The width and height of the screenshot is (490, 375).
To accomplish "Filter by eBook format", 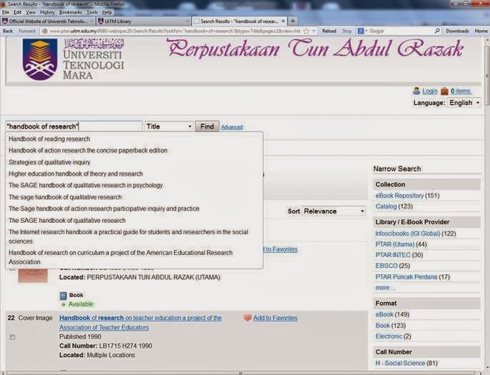I will click(x=384, y=314).
